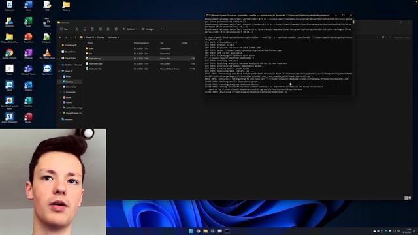This screenshot has height=235, width=418.
Task: Open the See more menu in Explorer toolbar
Action: 163,29
